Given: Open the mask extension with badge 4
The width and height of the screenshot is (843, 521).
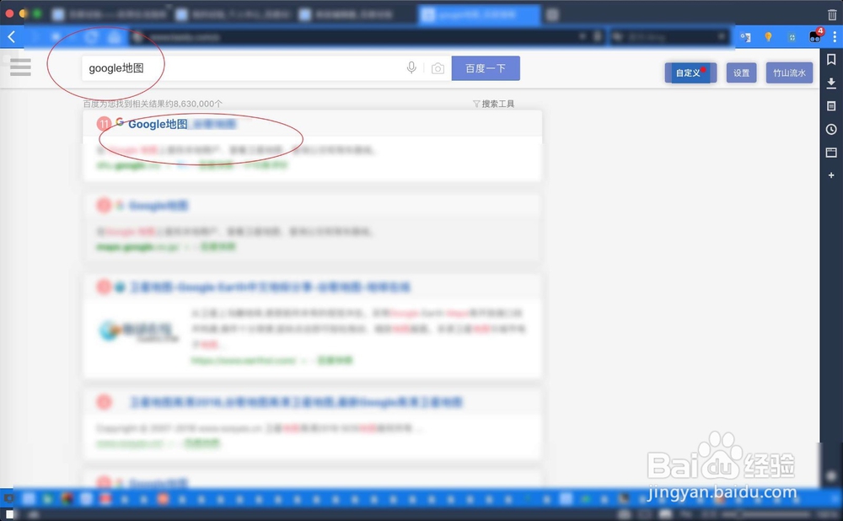Looking at the screenshot, I should [815, 36].
